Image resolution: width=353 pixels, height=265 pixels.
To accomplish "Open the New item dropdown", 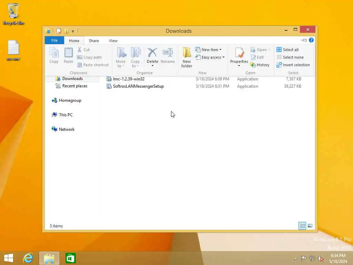I will 209,50.
